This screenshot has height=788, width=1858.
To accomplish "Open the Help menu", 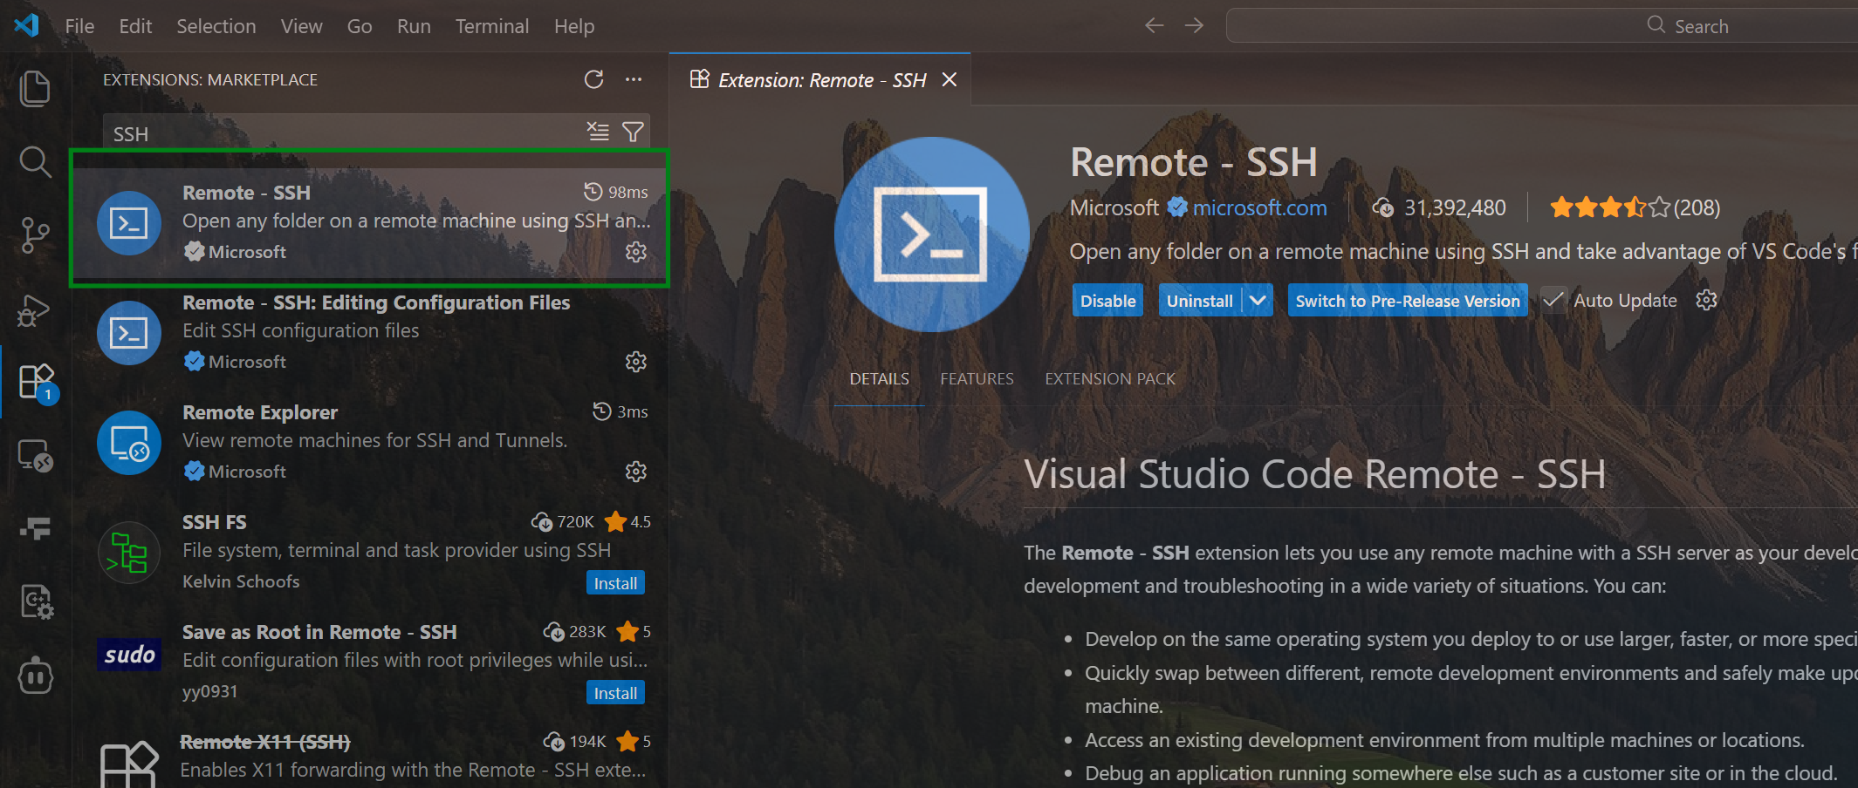I will click(574, 26).
